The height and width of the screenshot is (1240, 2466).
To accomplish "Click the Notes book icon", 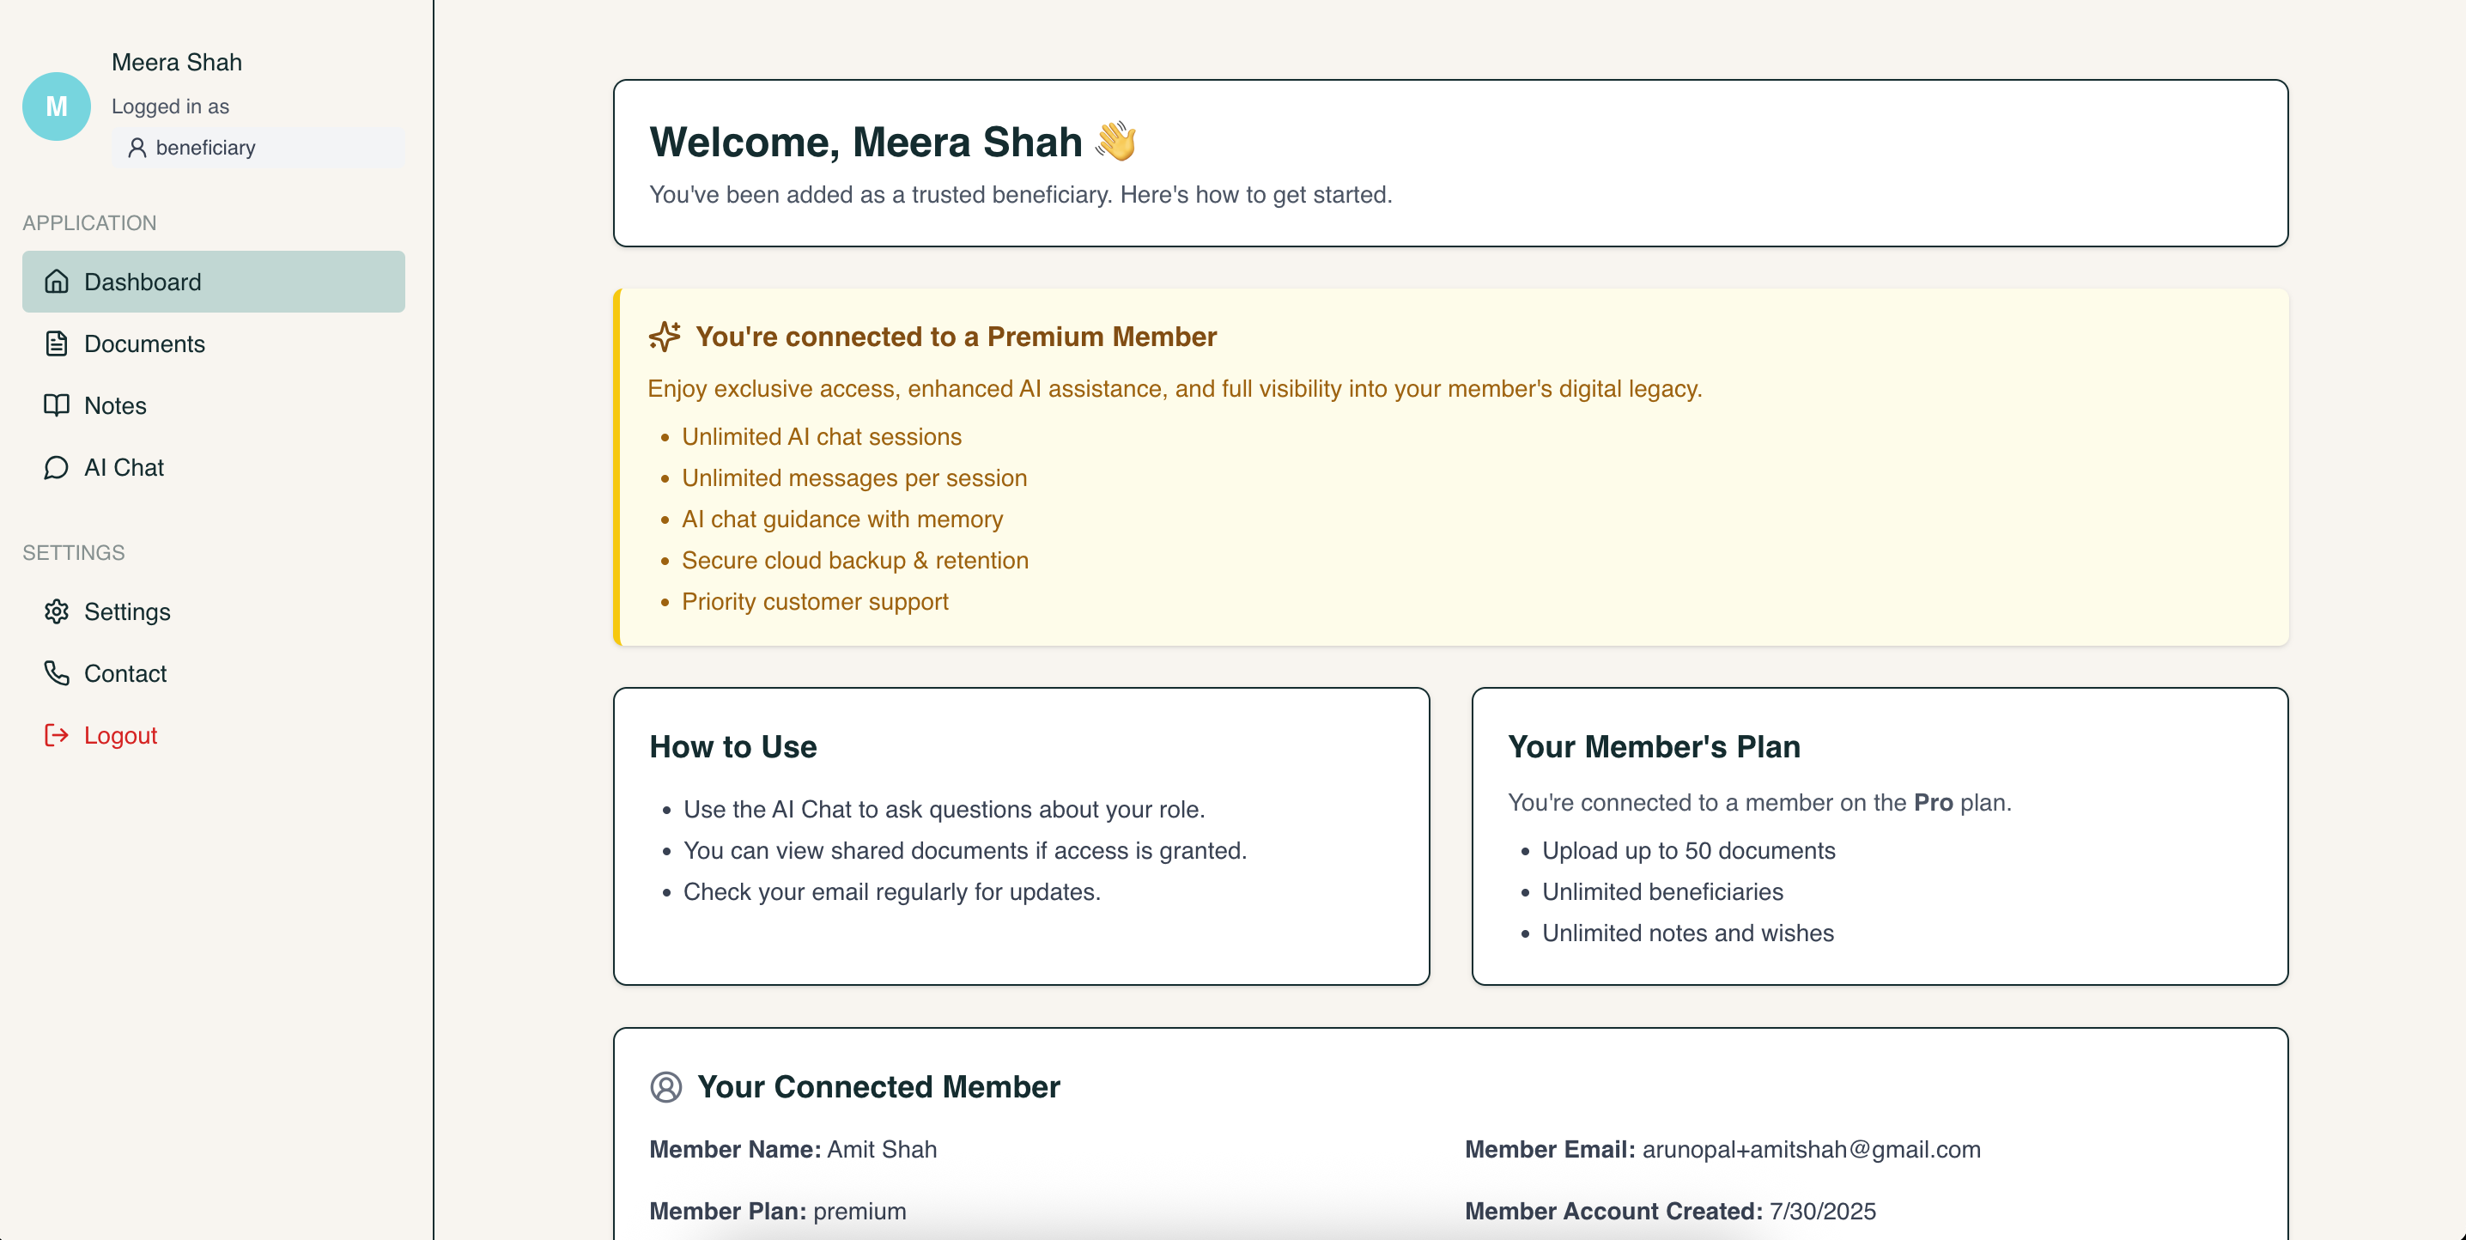I will (x=57, y=405).
